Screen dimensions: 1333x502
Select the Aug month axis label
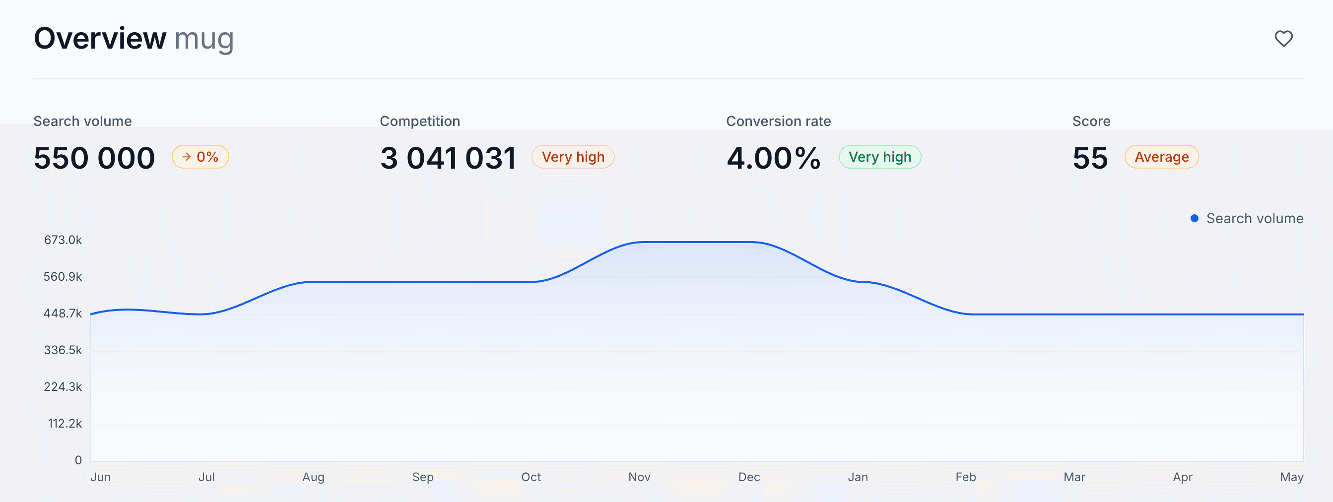(313, 477)
